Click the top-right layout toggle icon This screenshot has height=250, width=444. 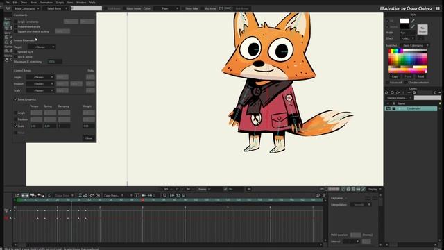click(438, 8)
